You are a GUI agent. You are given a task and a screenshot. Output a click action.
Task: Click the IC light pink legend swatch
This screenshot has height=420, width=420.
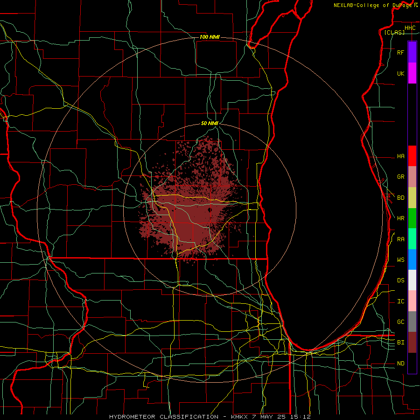[x=412, y=301]
